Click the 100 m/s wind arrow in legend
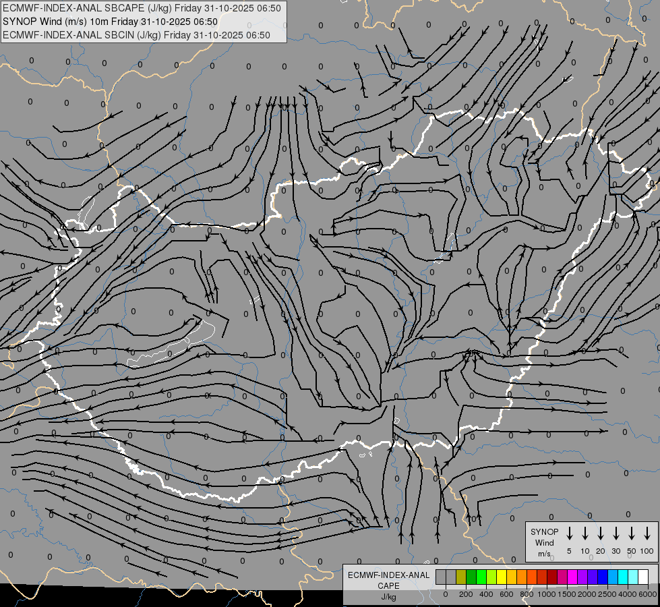This screenshot has height=607, width=660. (x=647, y=533)
